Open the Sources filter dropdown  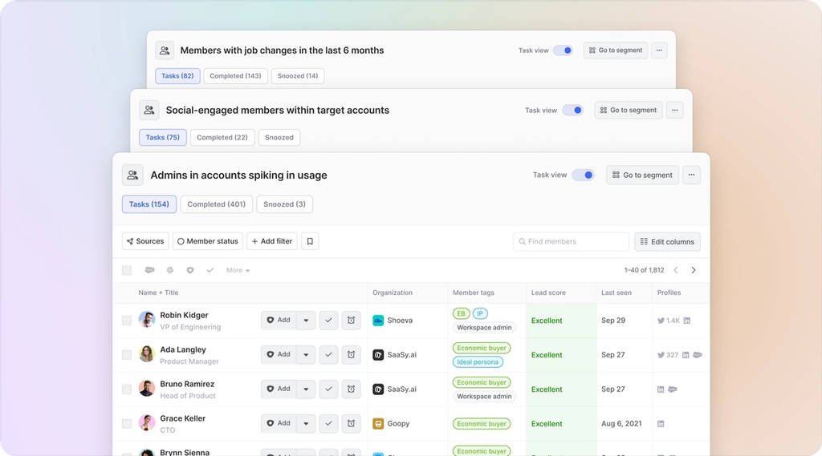point(146,241)
